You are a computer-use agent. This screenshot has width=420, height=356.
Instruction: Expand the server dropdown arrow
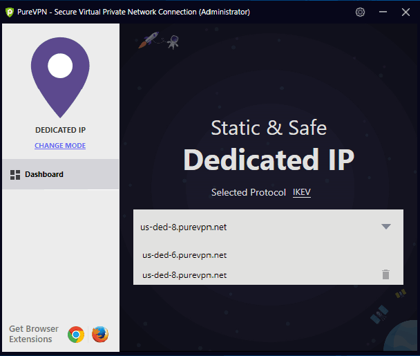click(386, 227)
